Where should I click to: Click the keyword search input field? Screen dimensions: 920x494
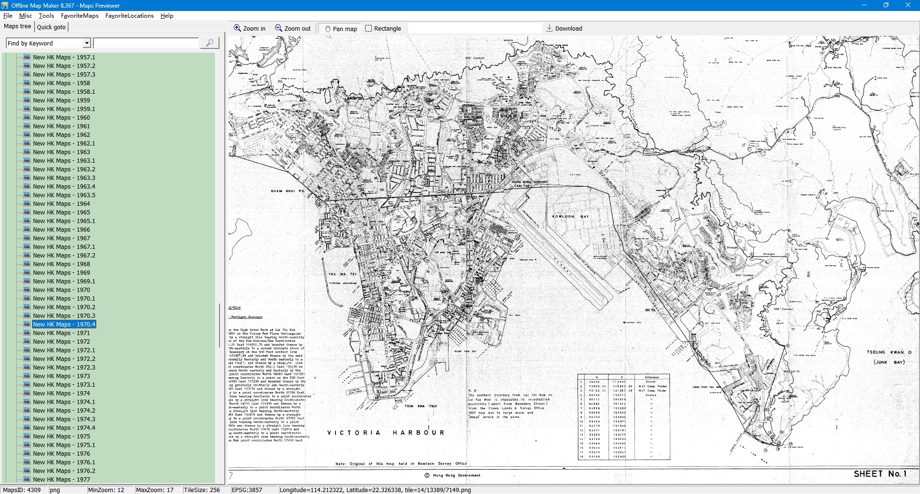(146, 43)
